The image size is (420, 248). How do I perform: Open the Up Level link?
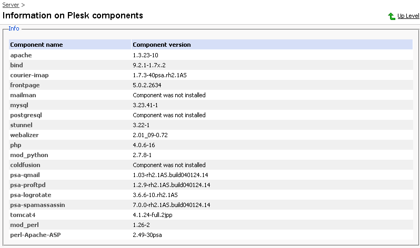[408, 16]
